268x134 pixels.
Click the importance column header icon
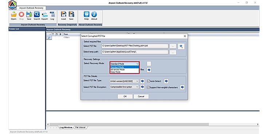(53, 34)
